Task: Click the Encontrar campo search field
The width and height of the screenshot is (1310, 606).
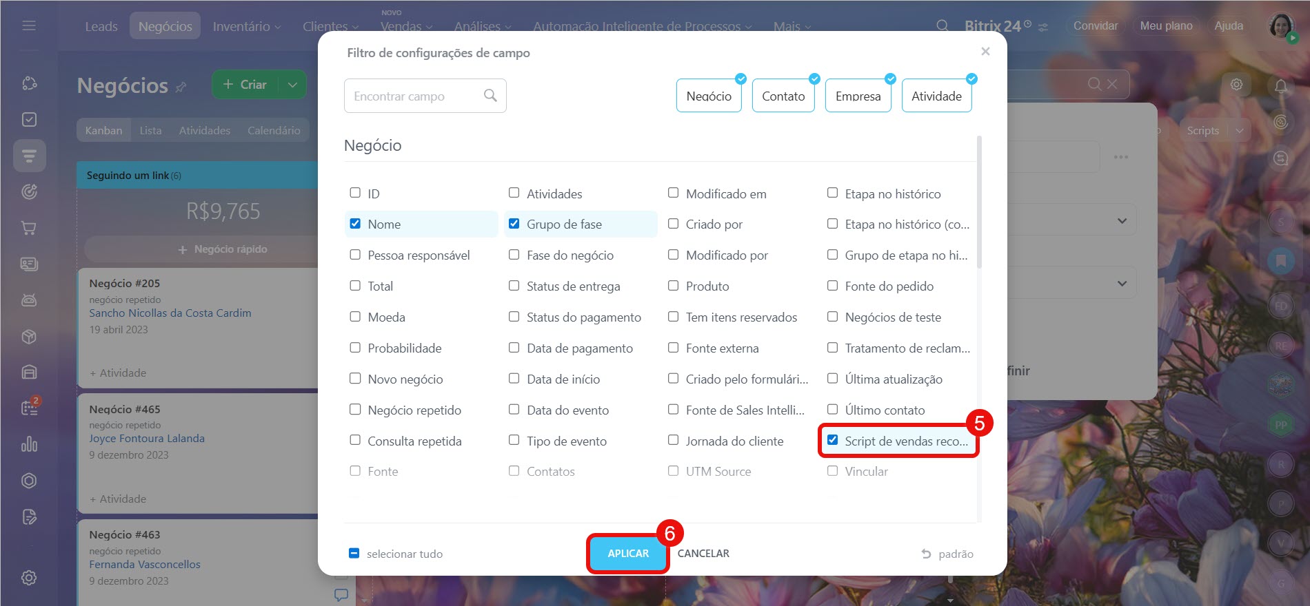Action: [414, 96]
